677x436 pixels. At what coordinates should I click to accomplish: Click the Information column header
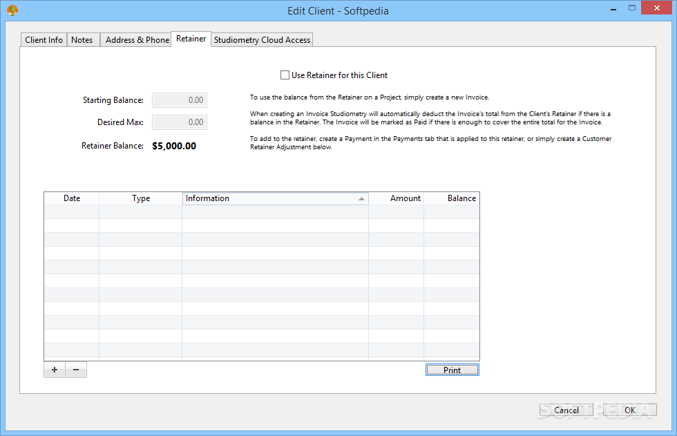(x=276, y=198)
